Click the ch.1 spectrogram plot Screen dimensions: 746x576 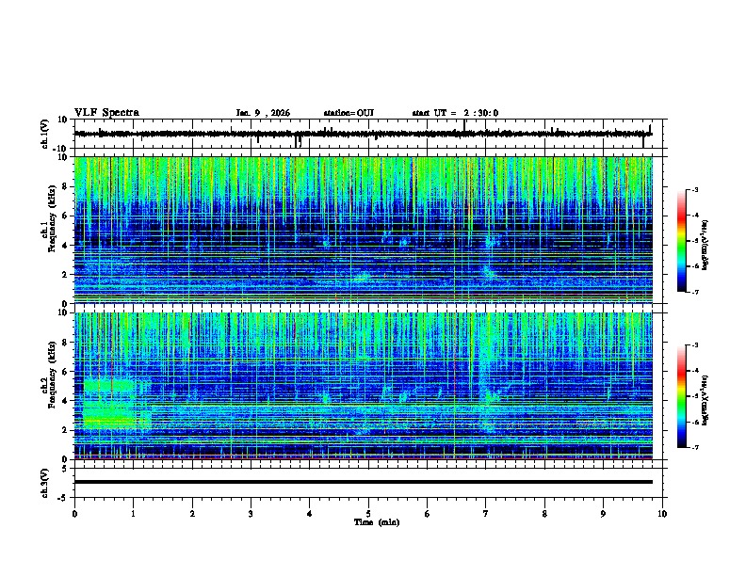364,230
